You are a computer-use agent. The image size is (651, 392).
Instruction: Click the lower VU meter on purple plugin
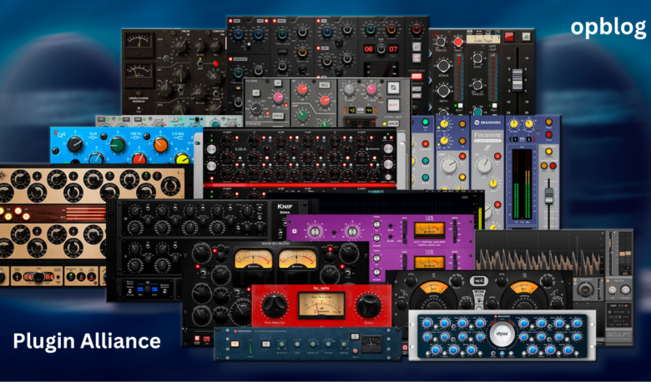point(429,262)
